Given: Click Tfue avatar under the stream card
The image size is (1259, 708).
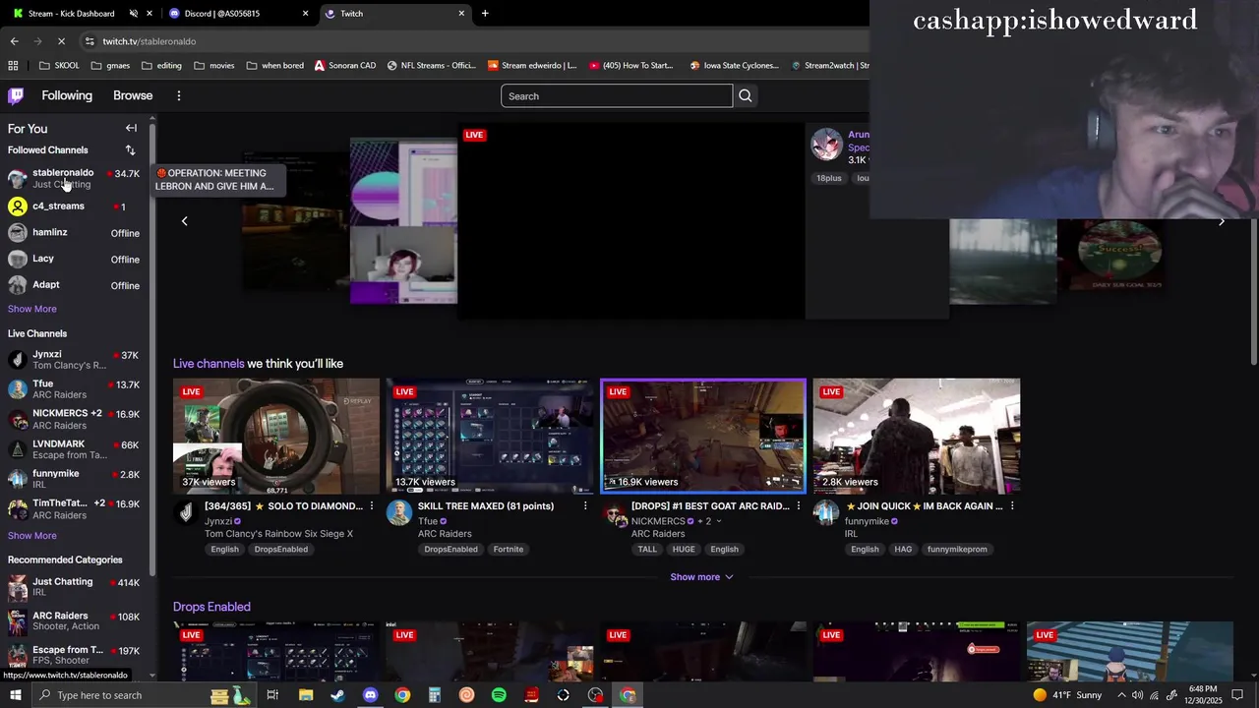Looking at the screenshot, I should 399,512.
